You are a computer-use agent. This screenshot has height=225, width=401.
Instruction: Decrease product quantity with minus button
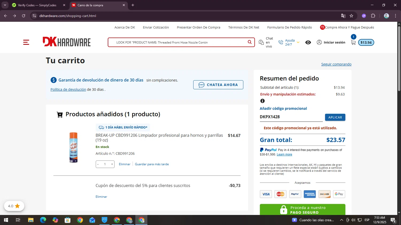point(98,164)
